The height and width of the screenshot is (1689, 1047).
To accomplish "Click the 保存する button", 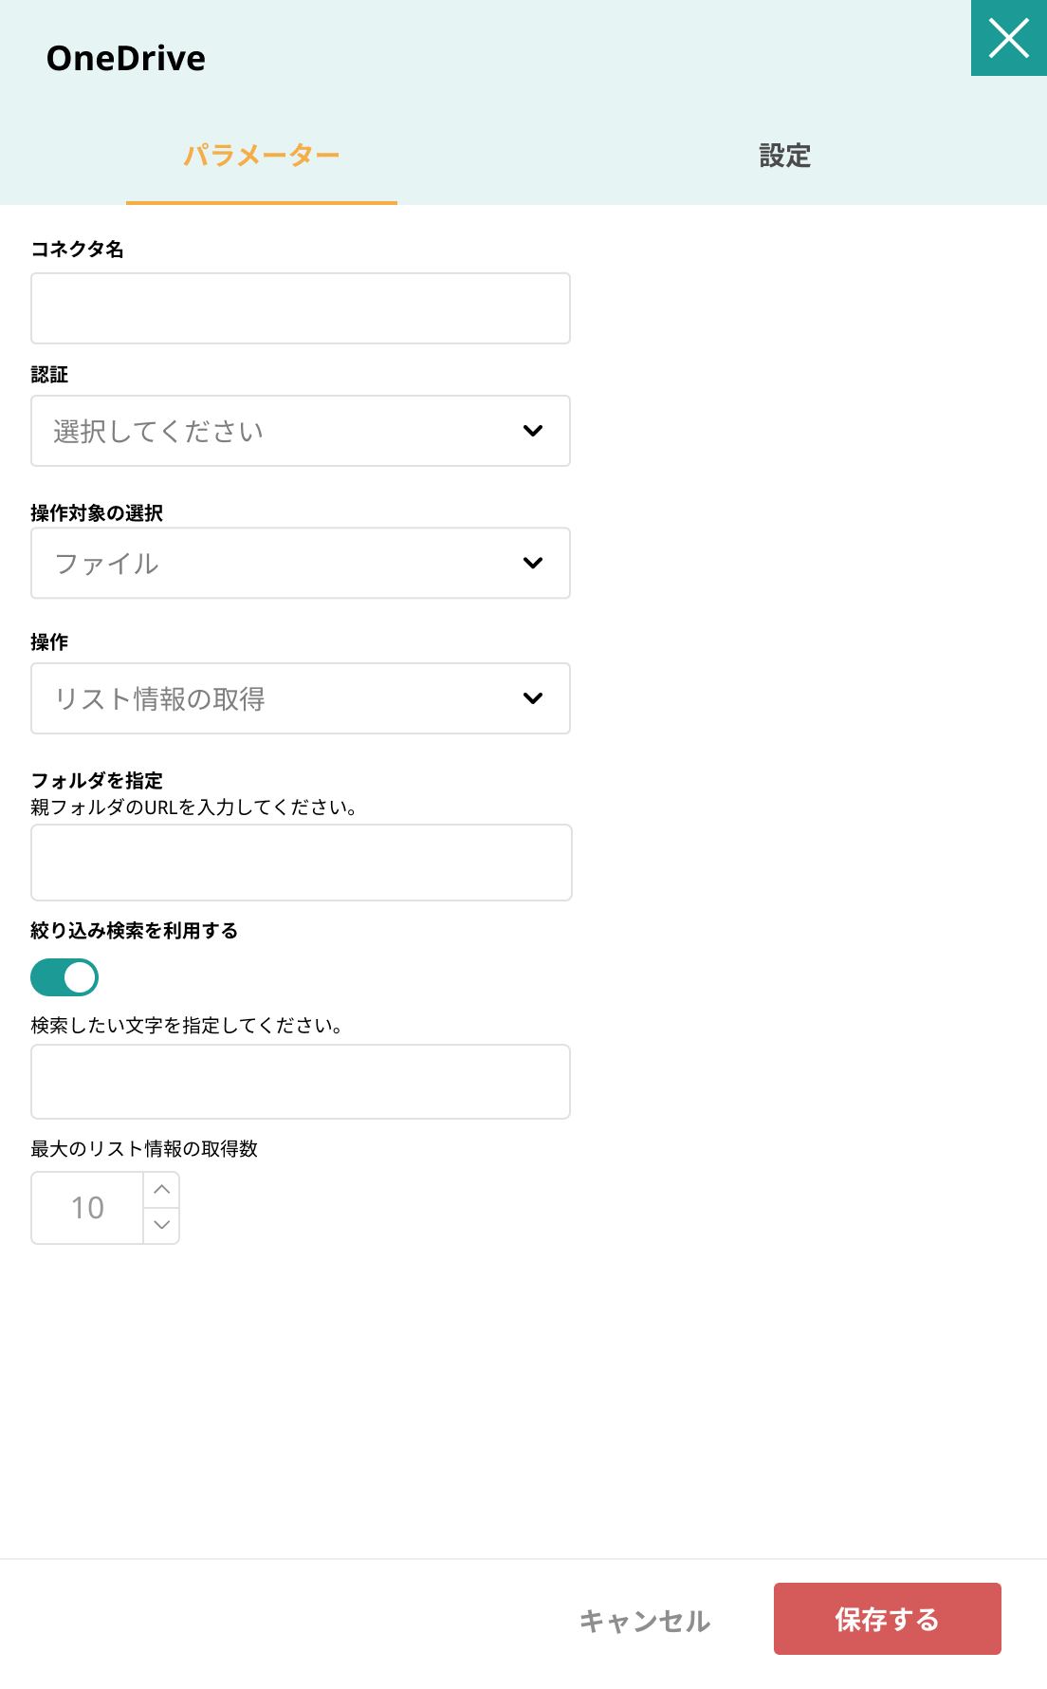I will 888,1619.
